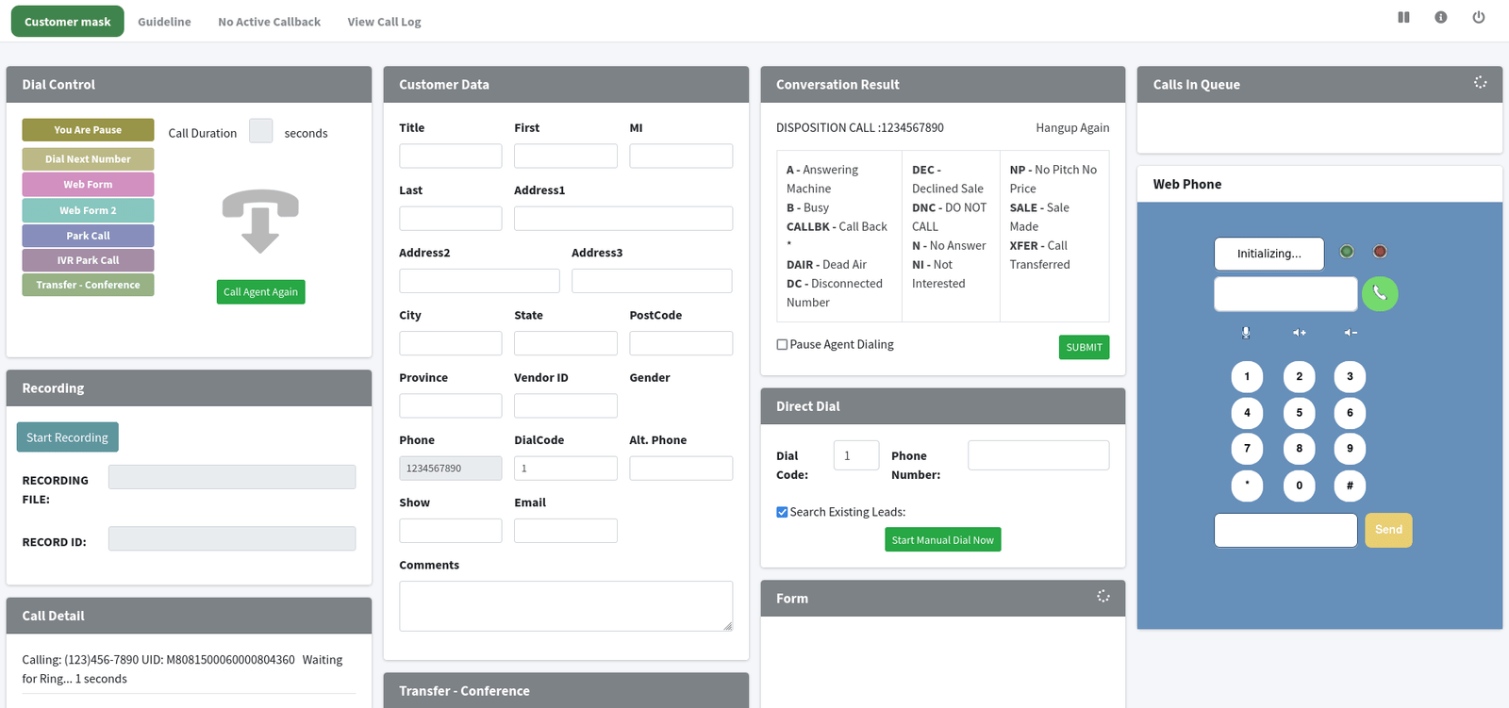Open the Guideline tab
This screenshot has height=708, width=1509.
pyautogui.click(x=164, y=22)
